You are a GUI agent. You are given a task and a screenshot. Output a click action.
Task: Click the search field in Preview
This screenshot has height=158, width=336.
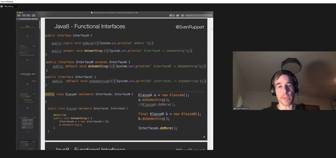(199, 15)
